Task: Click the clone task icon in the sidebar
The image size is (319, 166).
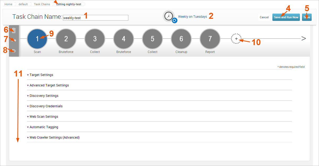Action: pos(14,40)
